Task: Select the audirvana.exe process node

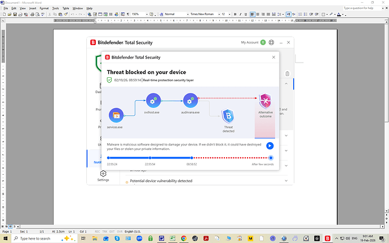Action: (191, 101)
